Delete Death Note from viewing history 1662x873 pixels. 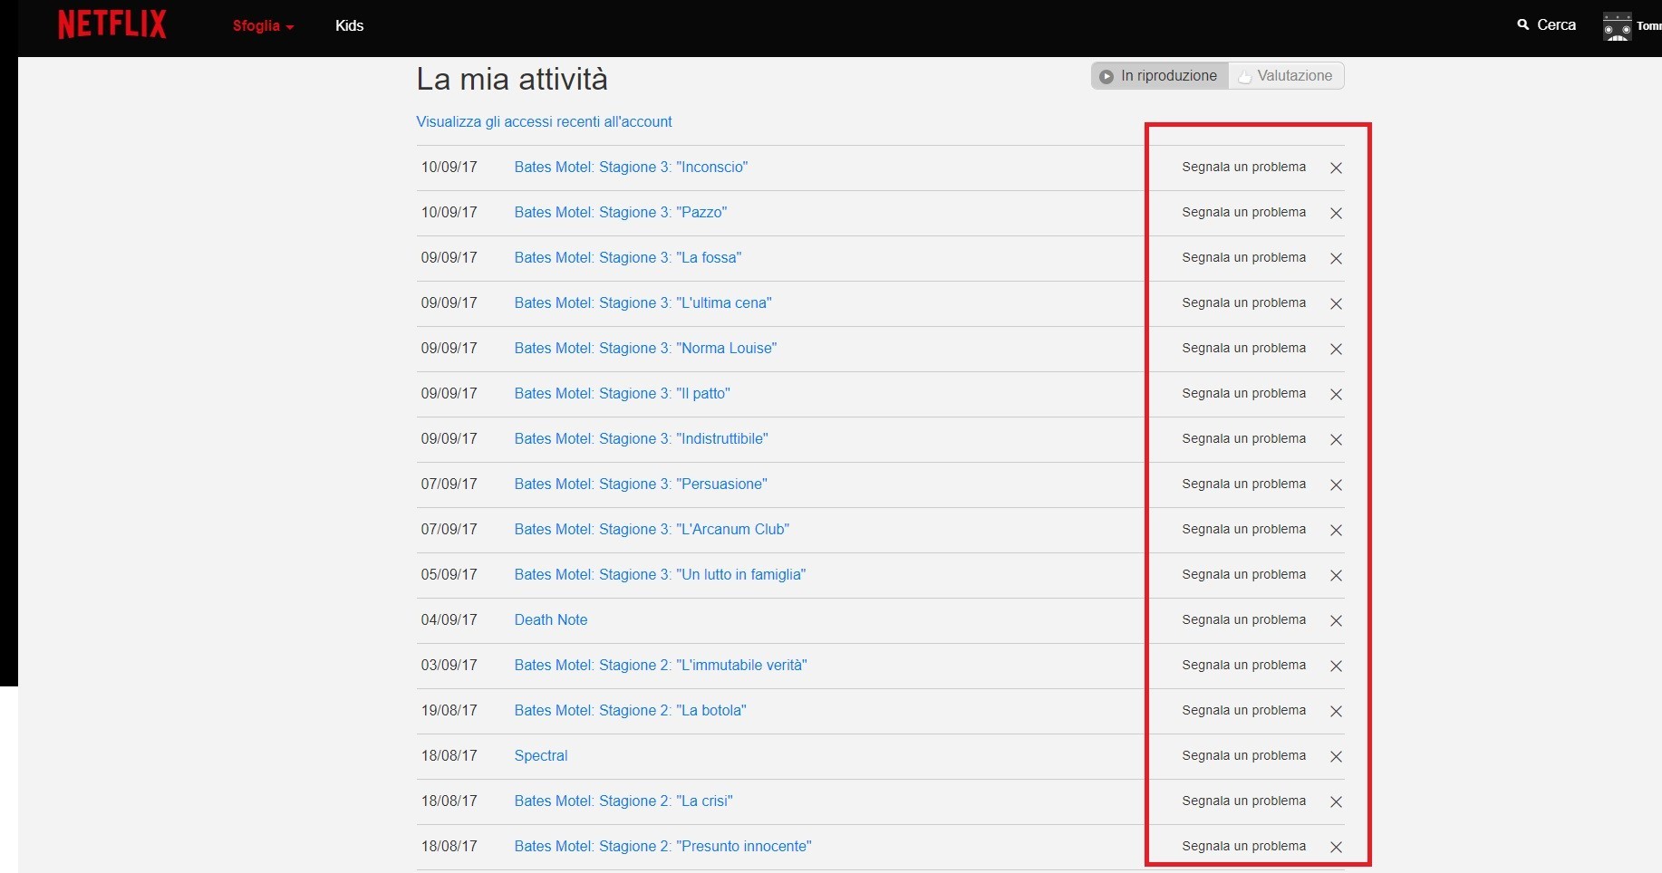coord(1336,620)
